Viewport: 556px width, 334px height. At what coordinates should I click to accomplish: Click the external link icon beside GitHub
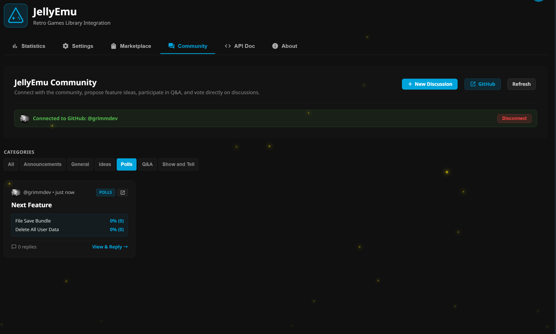point(473,84)
